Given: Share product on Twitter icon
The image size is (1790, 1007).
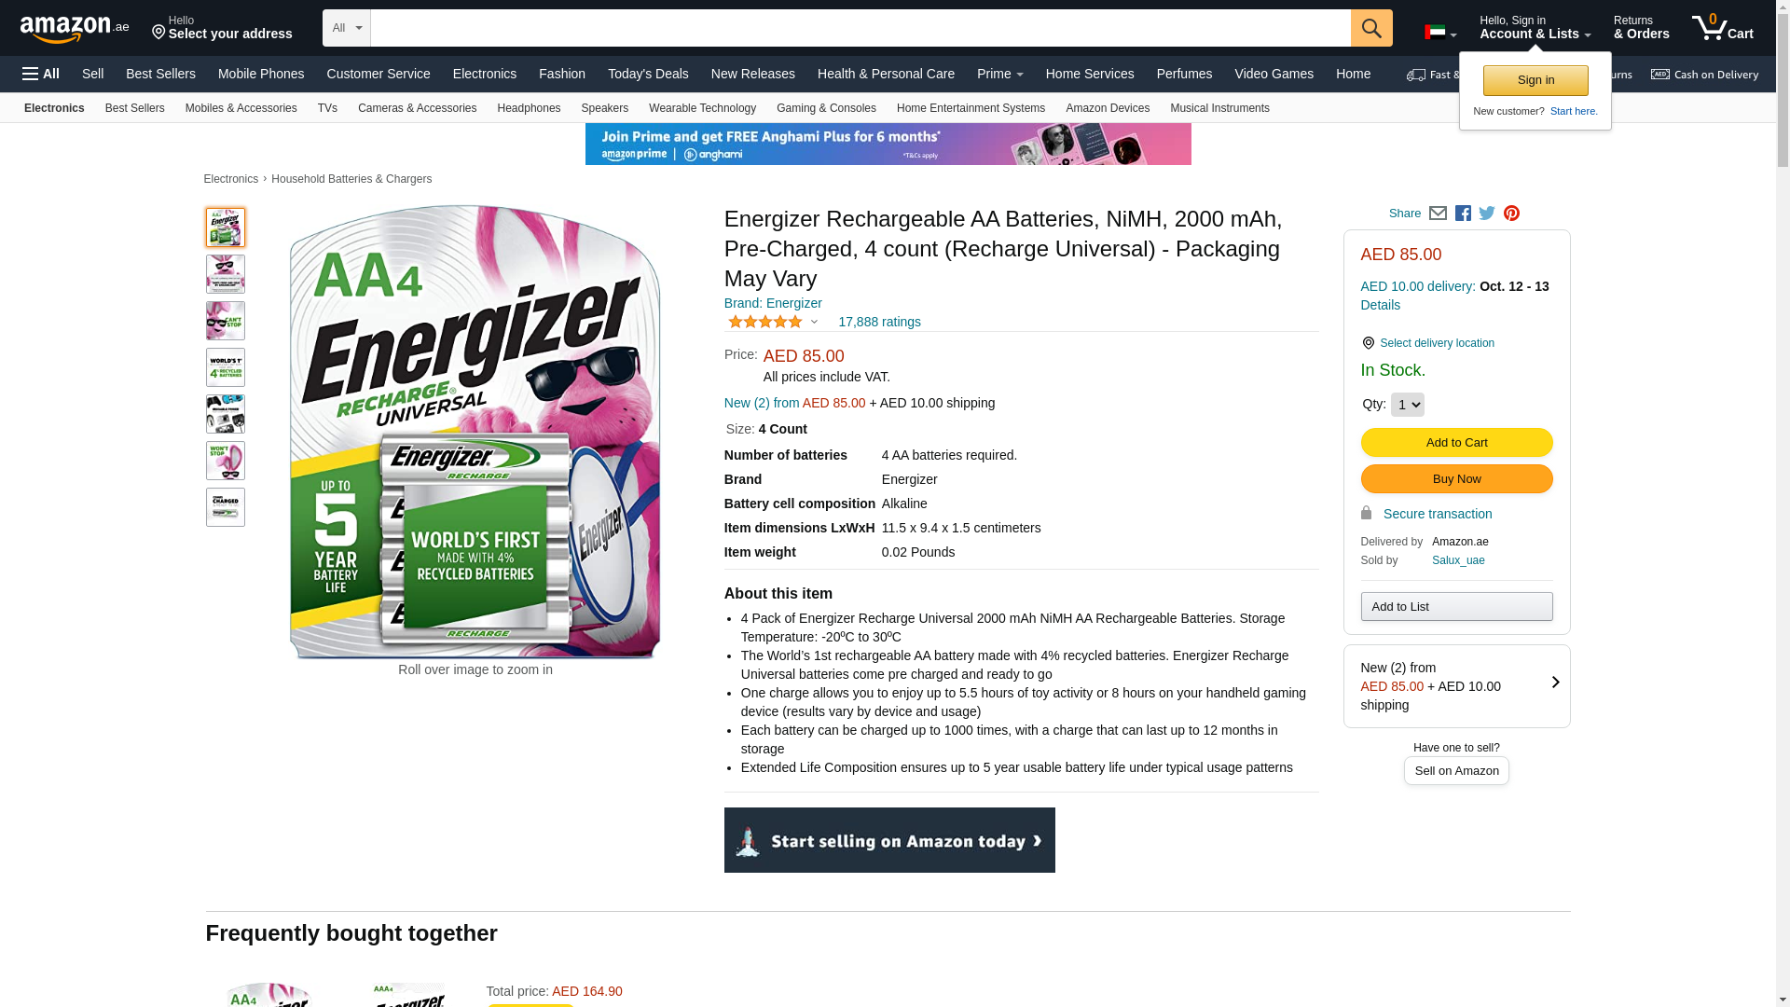Looking at the screenshot, I should click(x=1487, y=214).
